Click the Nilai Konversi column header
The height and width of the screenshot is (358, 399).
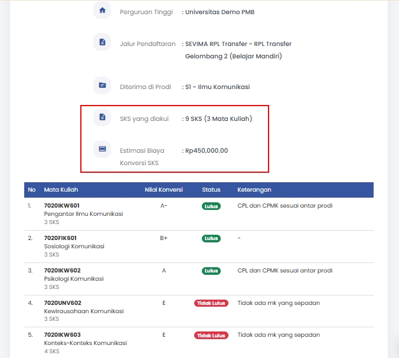(x=163, y=190)
